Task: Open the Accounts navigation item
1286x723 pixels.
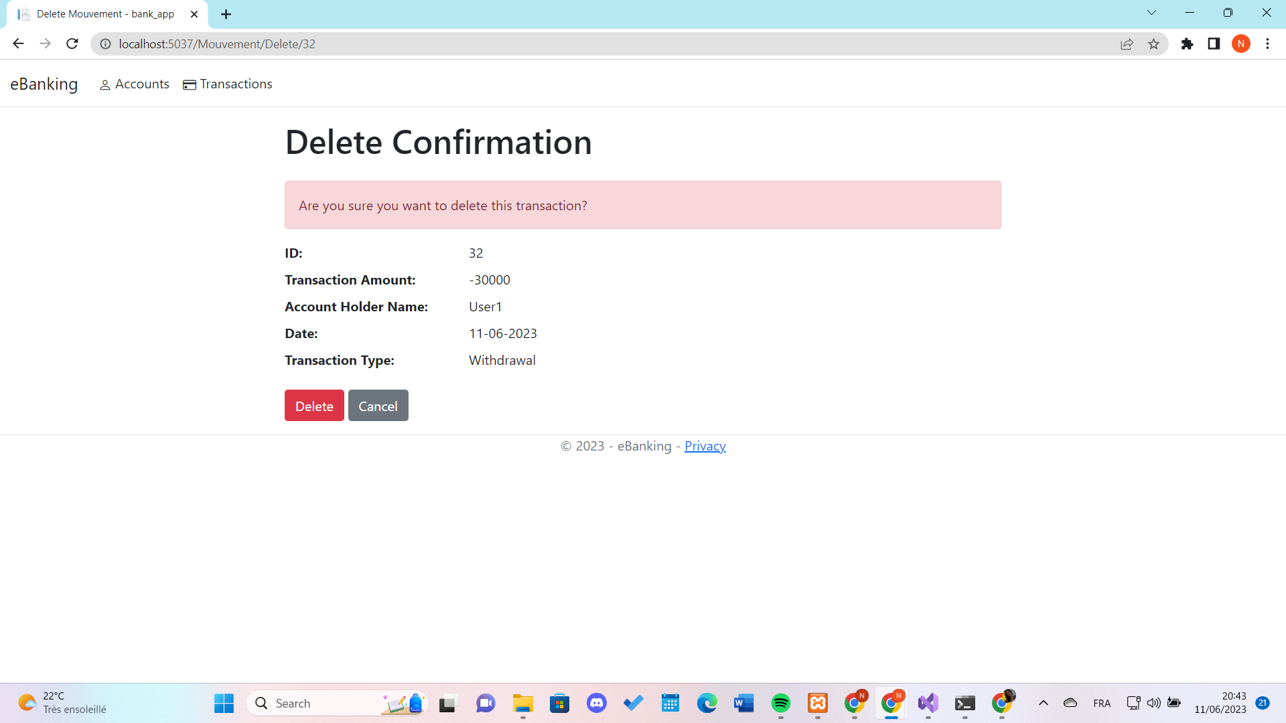Action: click(135, 84)
